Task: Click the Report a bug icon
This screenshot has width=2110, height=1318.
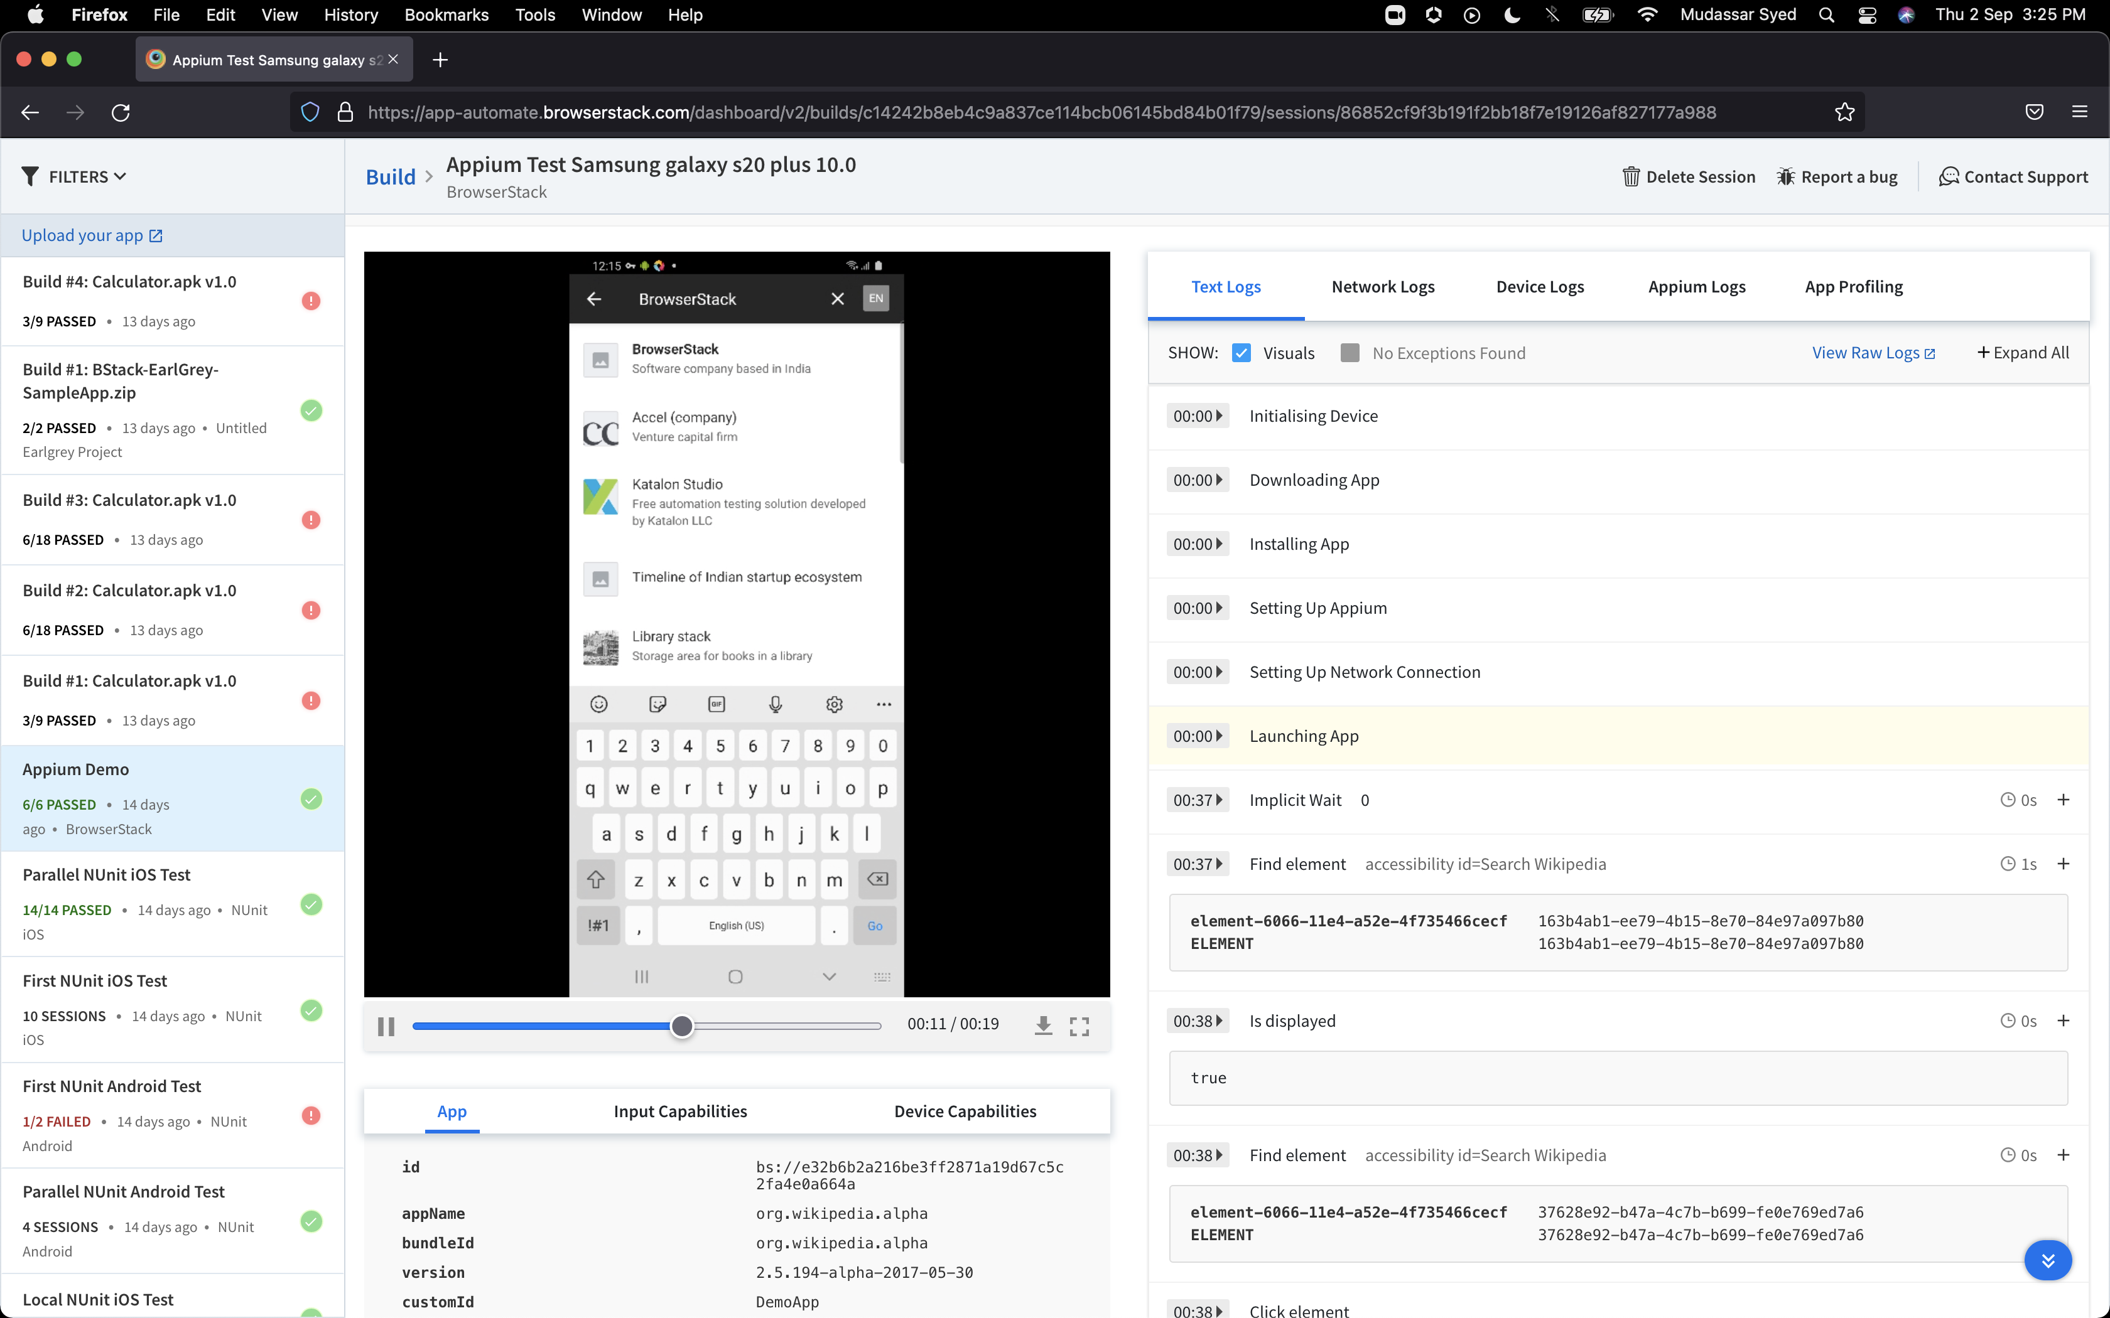Action: click(1785, 177)
